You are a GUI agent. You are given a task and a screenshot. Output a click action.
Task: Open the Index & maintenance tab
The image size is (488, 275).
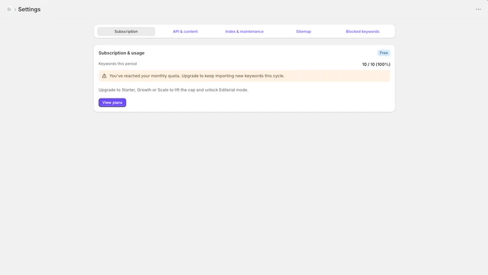coord(245,32)
